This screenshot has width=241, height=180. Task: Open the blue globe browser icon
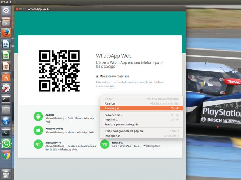click(x=6, y=121)
